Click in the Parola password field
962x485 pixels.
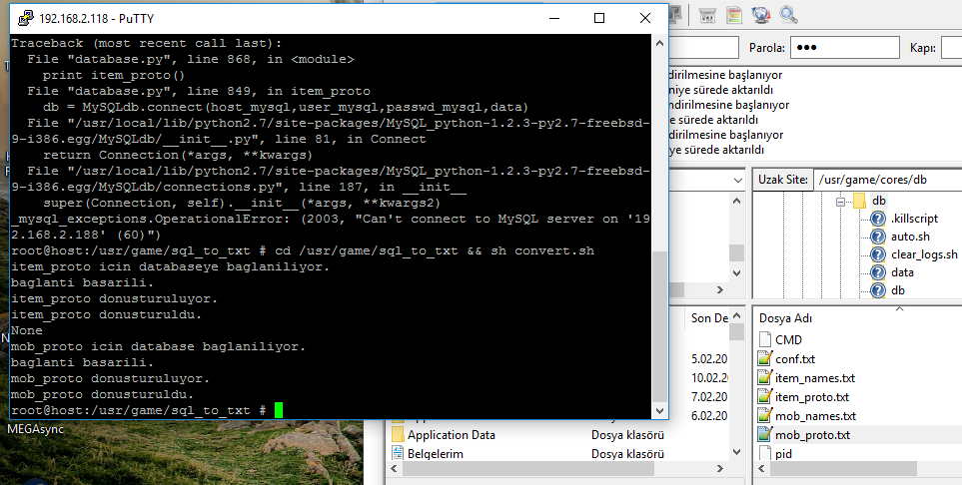point(845,47)
